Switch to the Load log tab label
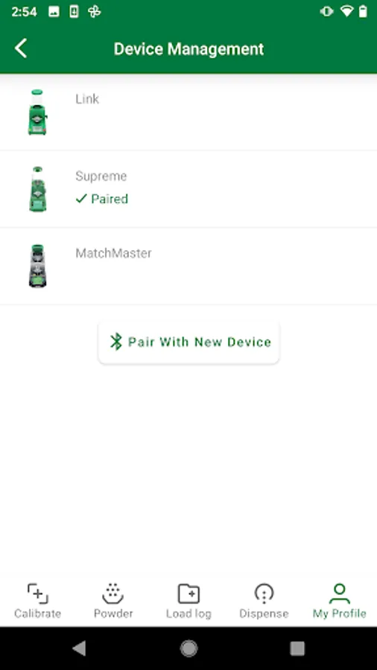This screenshot has width=377, height=670. pyautogui.click(x=188, y=613)
